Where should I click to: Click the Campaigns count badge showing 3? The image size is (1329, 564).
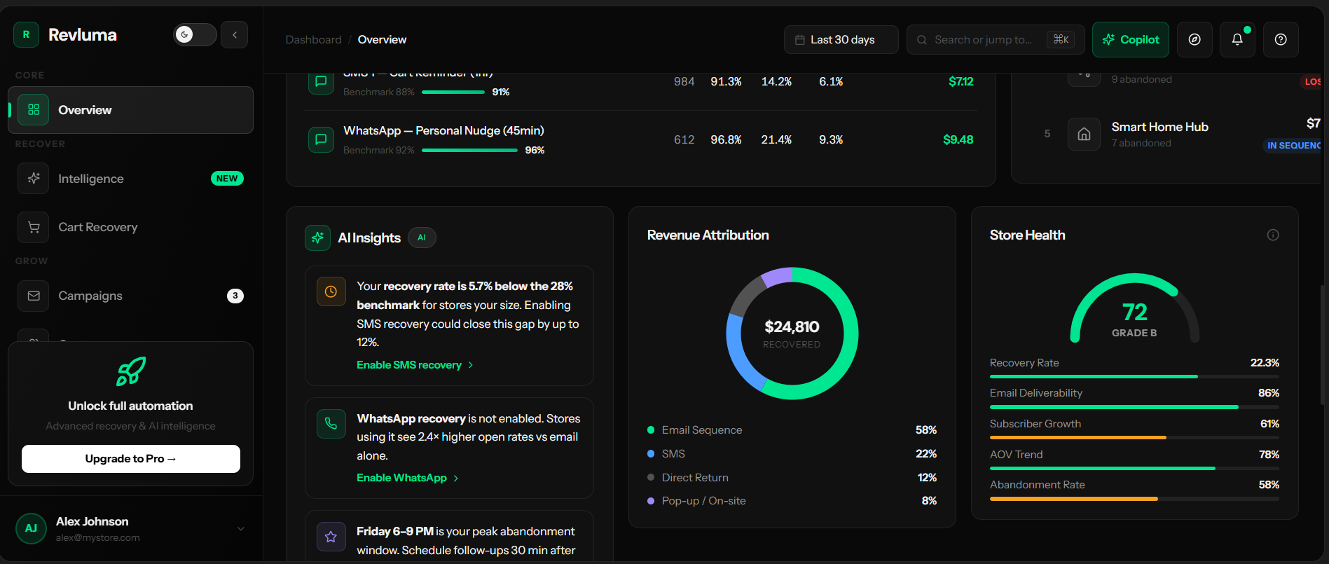pyautogui.click(x=235, y=296)
